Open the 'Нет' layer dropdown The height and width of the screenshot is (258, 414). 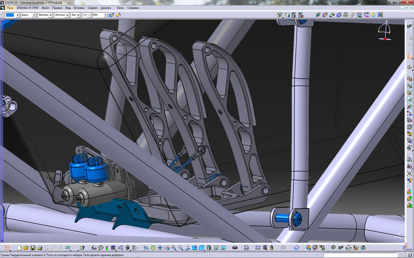106,15
